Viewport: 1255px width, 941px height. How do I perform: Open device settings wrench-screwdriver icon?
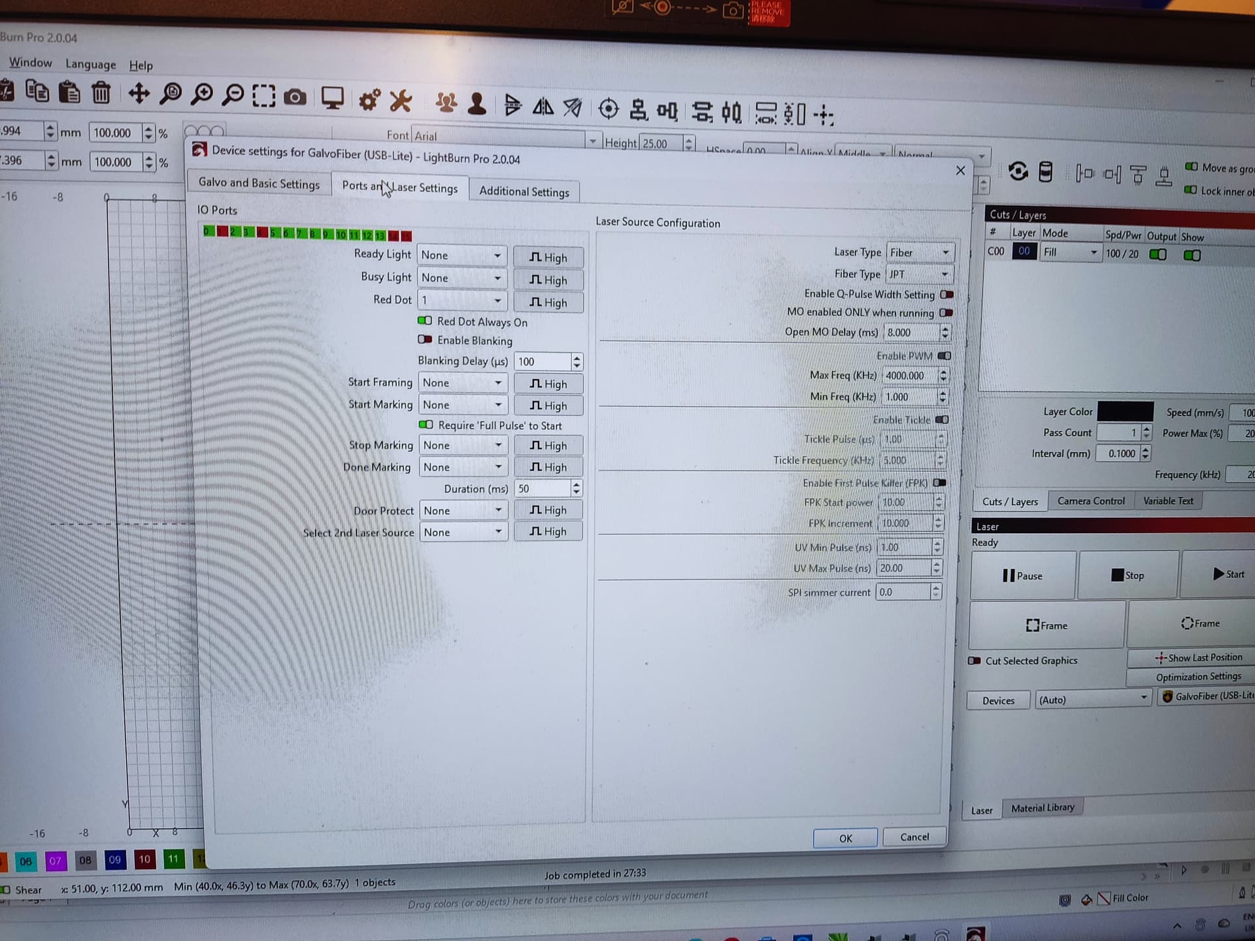pos(401,101)
